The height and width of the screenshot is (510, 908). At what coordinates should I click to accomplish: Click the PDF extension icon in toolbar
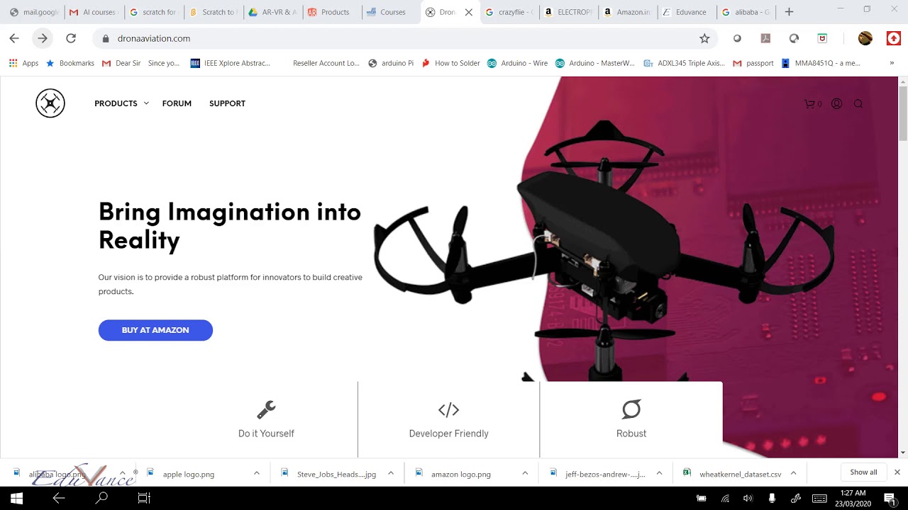click(765, 38)
